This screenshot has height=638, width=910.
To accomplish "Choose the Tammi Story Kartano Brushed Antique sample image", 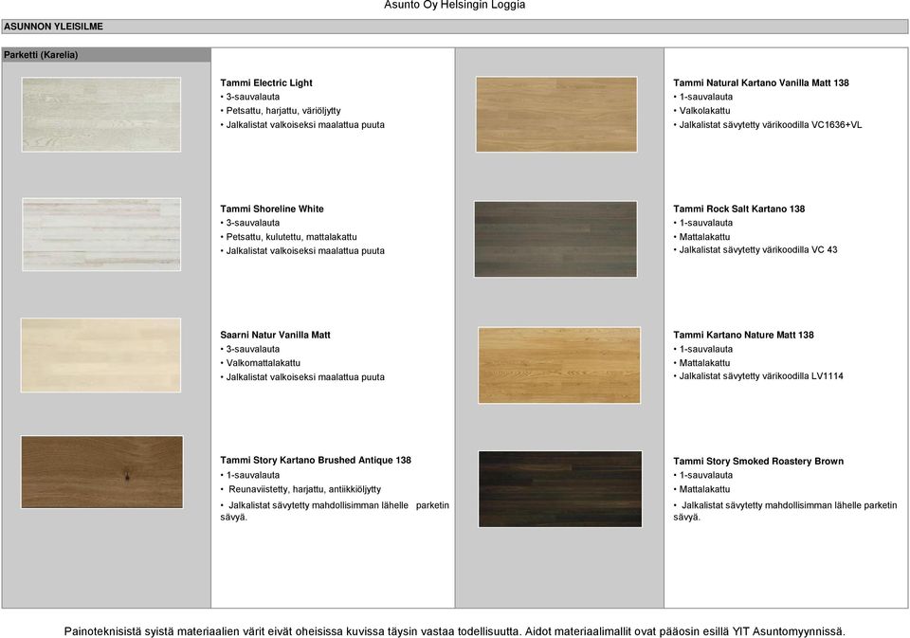I will [101, 472].
